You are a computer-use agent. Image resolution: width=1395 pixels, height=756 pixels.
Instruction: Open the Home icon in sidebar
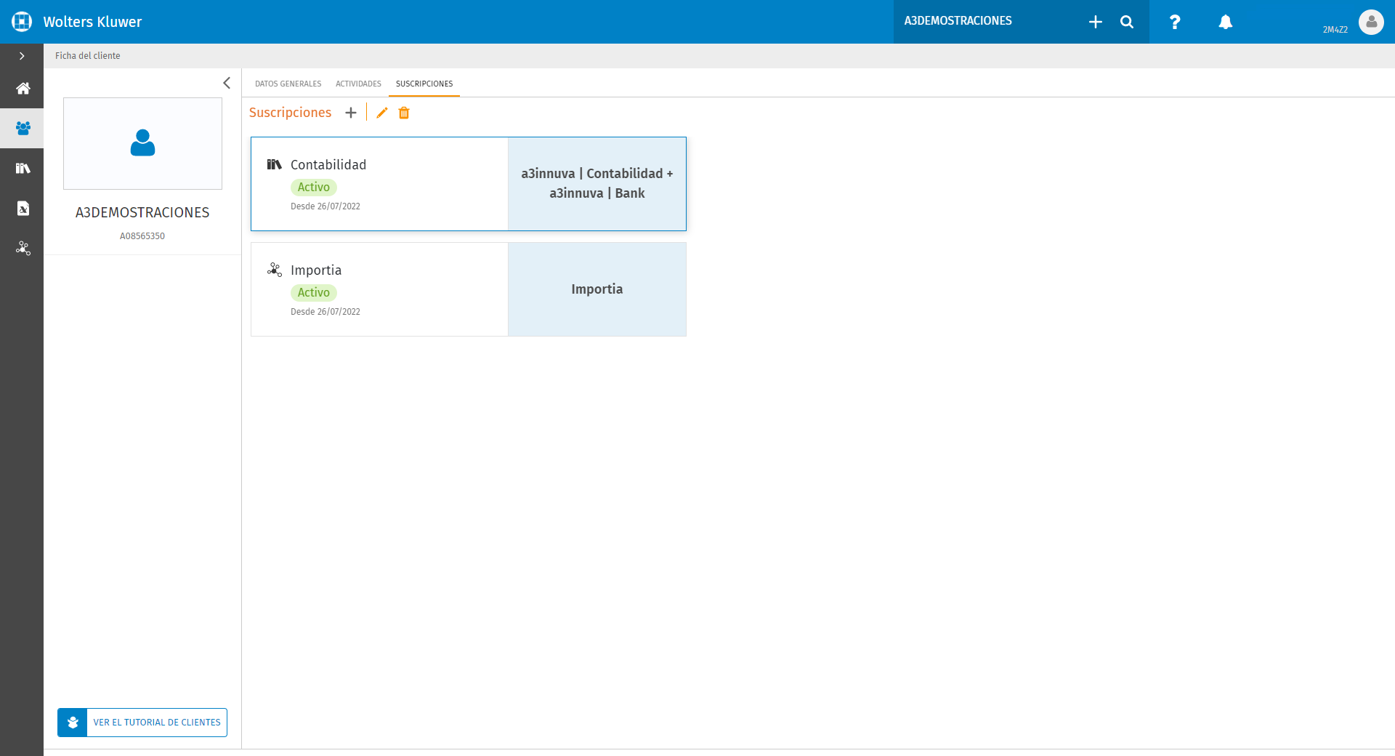point(23,89)
